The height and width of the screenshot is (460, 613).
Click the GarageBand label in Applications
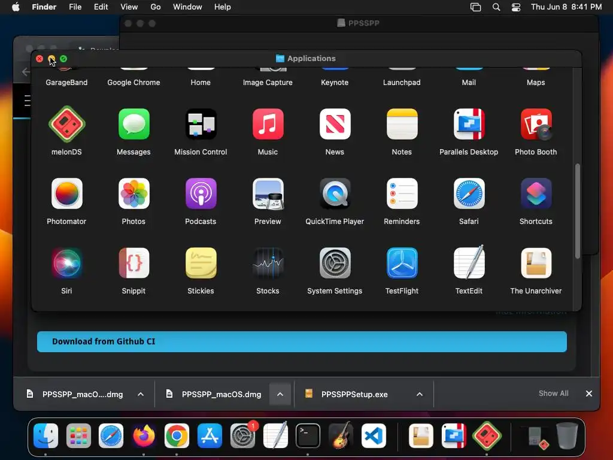pyautogui.click(x=66, y=83)
